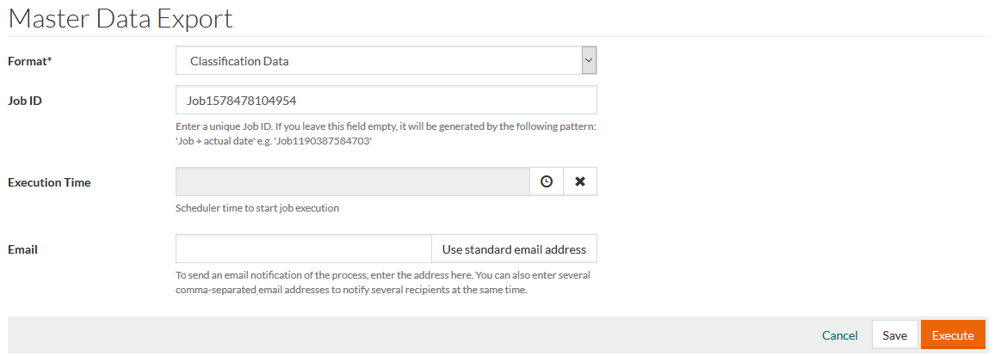995x356 pixels.
Task: Focus the Job ID input field
Action: click(x=386, y=101)
